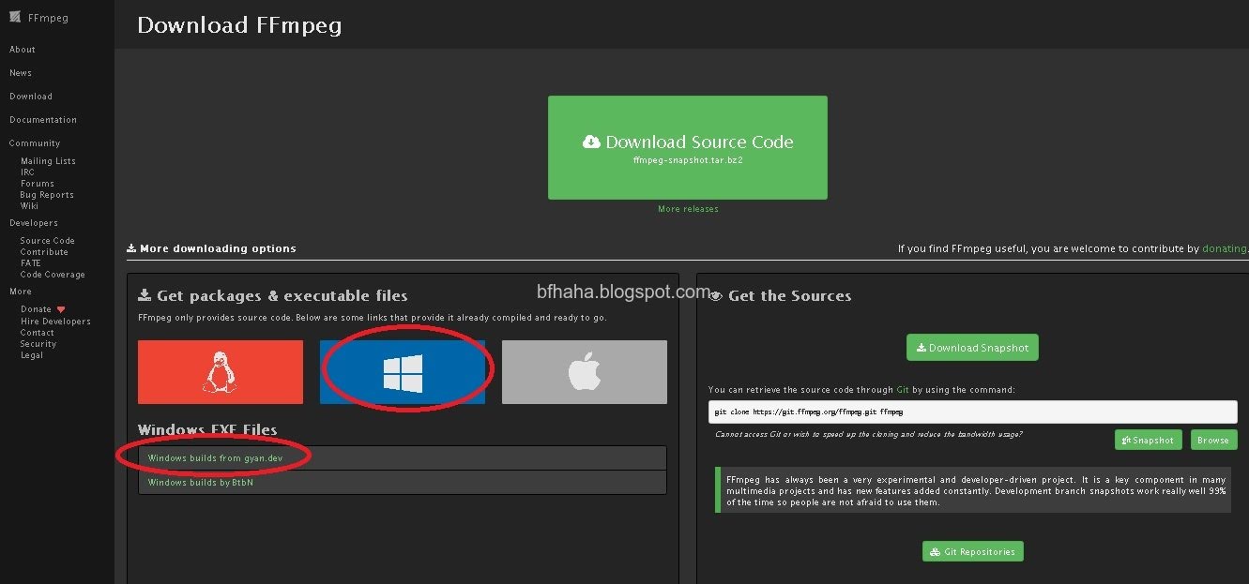
Task: Open the About page in sidebar
Action: coord(23,50)
